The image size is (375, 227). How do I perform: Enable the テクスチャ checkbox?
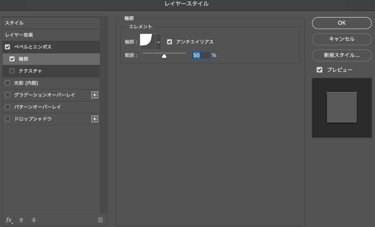coord(12,71)
